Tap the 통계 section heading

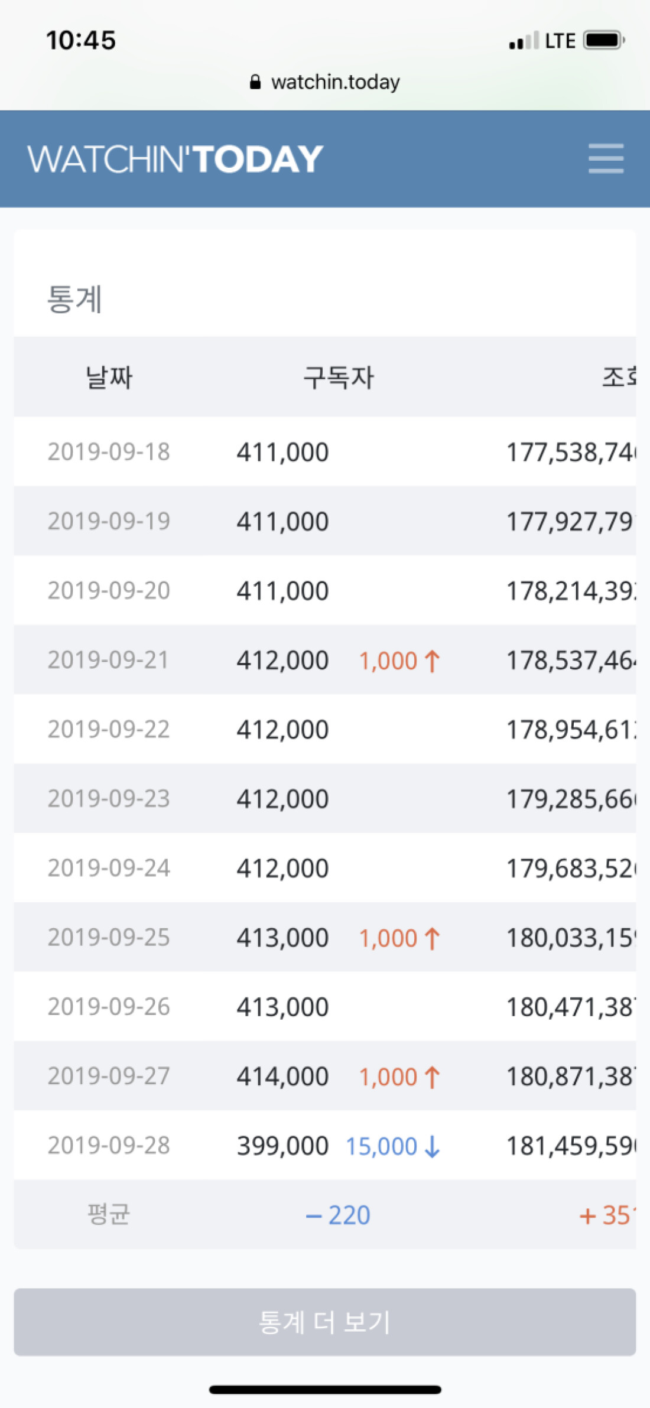(x=74, y=298)
